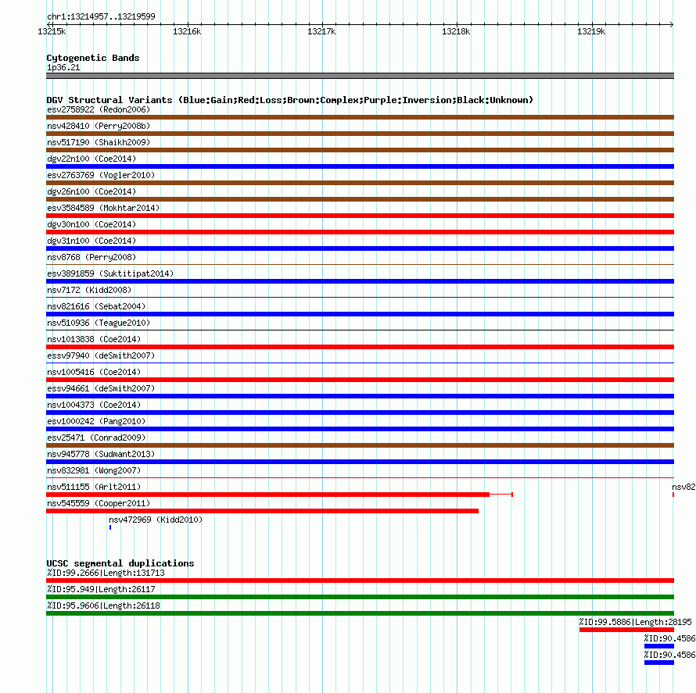The height and width of the screenshot is (693, 696).
Task: Select the red bar under %ID:99.2666 duplication
Action: click(360, 580)
